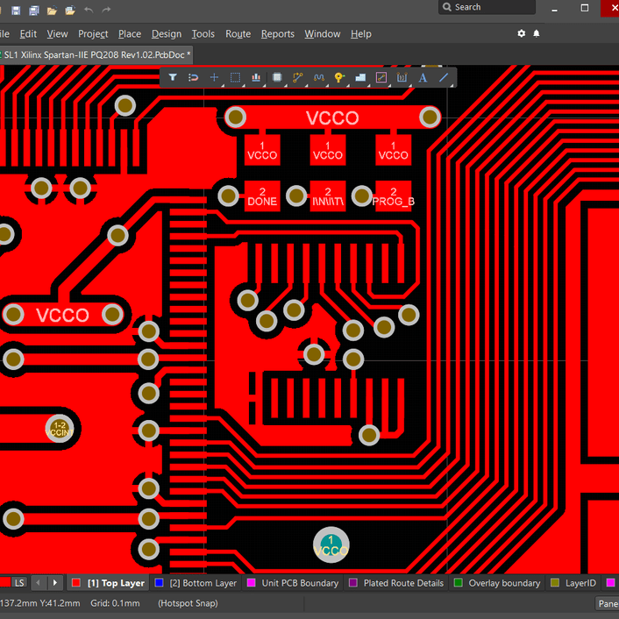Click the Redo arrow
The width and height of the screenshot is (619, 619).
[106, 11]
